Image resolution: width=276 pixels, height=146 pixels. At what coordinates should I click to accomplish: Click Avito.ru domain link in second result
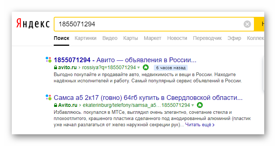click(68, 105)
